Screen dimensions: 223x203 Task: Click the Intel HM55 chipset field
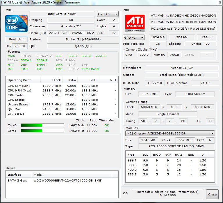[182, 75]
